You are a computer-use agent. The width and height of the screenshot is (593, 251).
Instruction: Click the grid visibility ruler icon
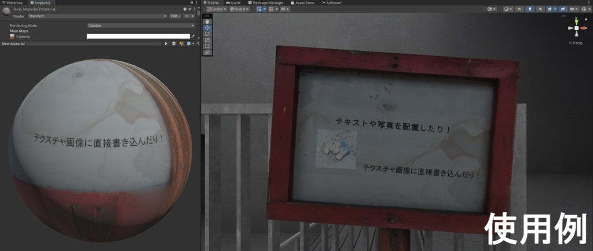point(283,9)
